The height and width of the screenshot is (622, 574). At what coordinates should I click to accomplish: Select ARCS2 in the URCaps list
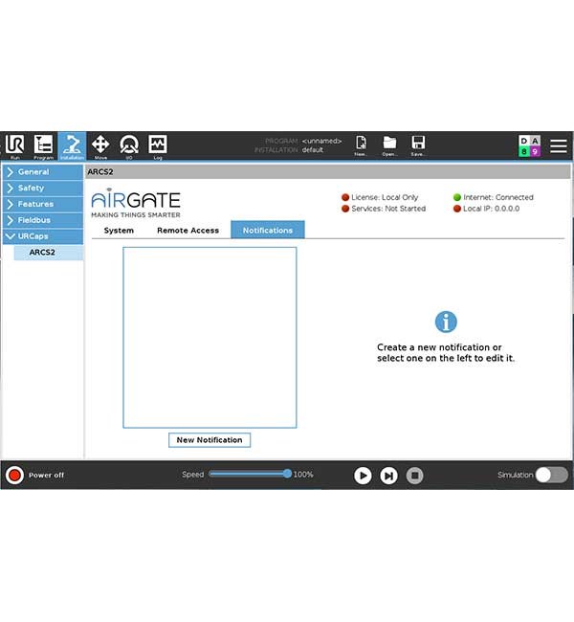49,253
